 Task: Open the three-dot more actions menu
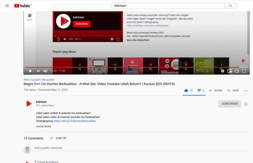coord(246,90)
